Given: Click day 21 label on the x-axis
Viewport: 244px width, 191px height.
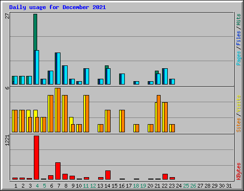Looking at the screenshot, I should point(157,186).
